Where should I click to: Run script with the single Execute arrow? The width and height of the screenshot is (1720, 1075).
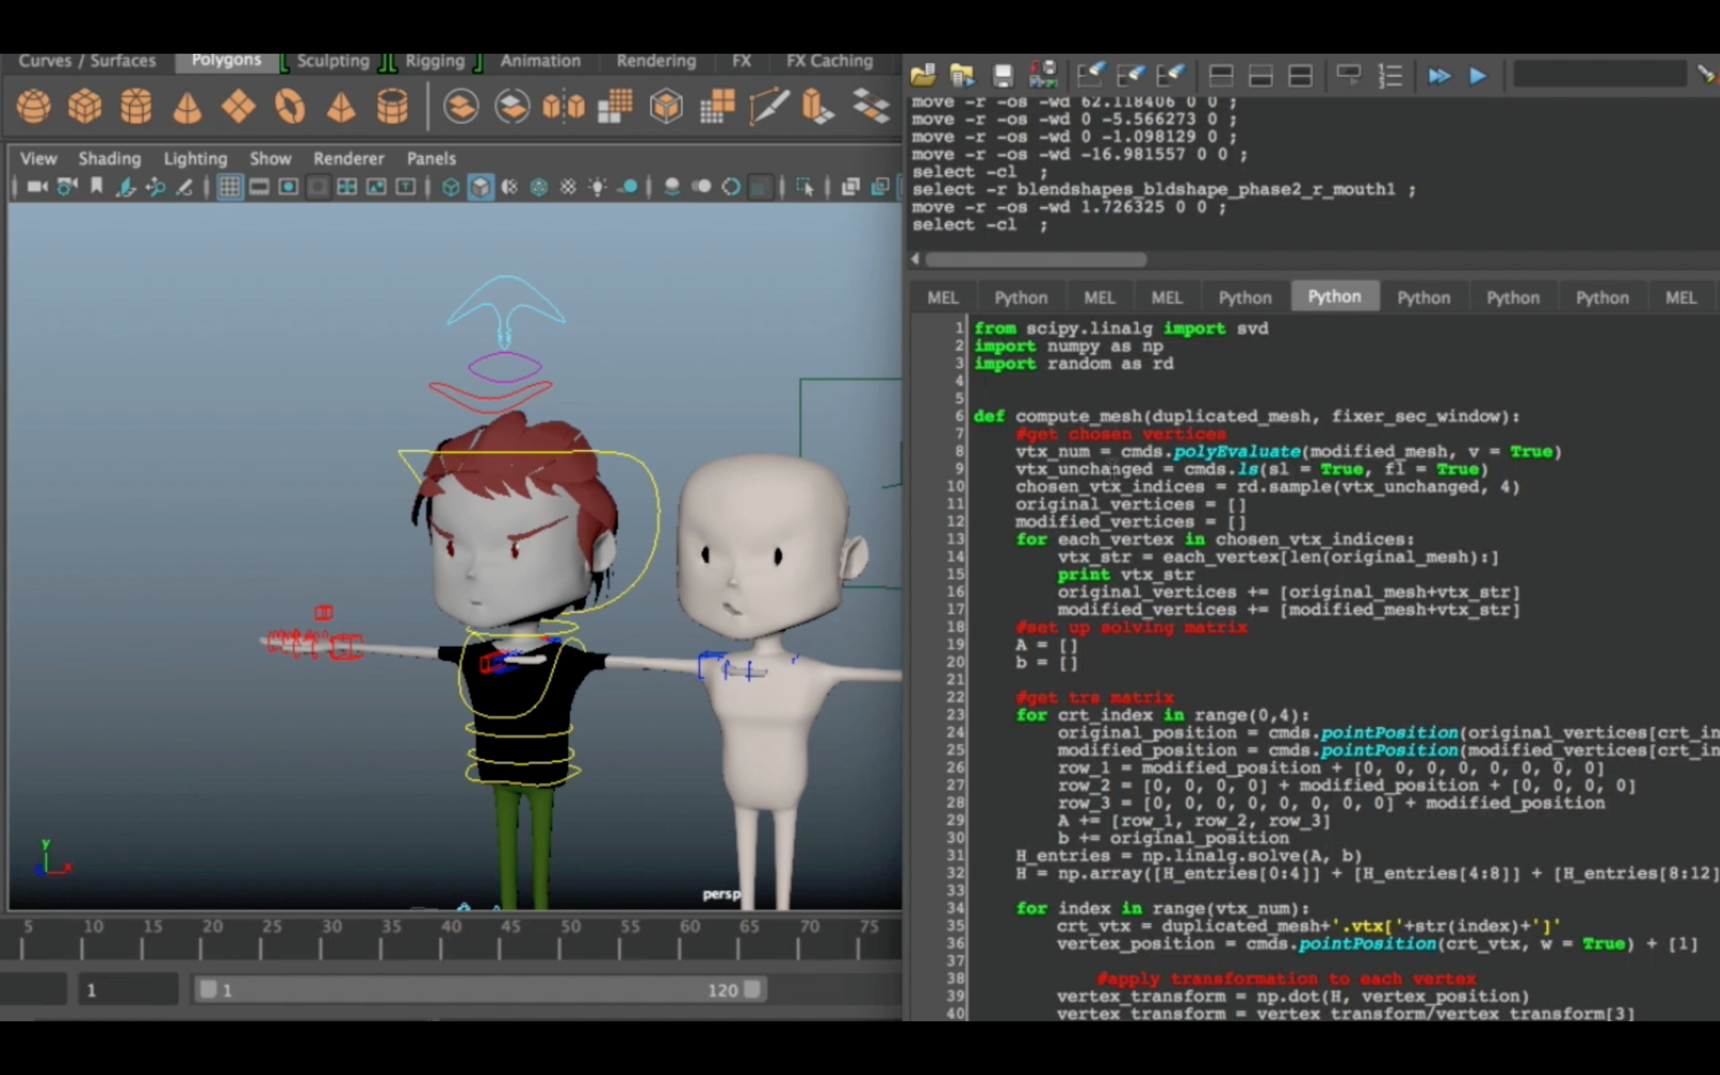(1479, 76)
